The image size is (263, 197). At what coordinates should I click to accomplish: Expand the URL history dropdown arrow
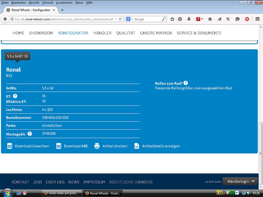[116, 19]
